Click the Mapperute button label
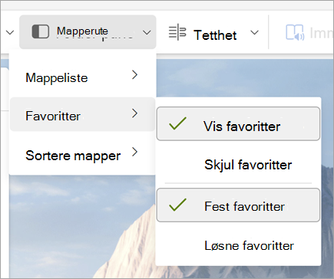The width and height of the screenshot is (334, 279). pyautogui.click(x=82, y=31)
